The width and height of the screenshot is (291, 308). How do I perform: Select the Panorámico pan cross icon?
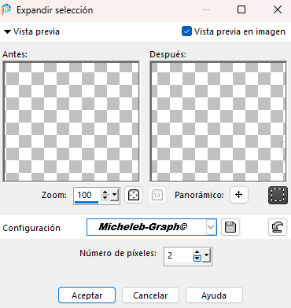[239, 195]
